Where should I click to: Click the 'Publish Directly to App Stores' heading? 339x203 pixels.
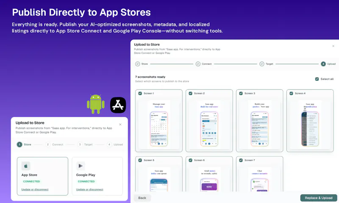click(81, 12)
